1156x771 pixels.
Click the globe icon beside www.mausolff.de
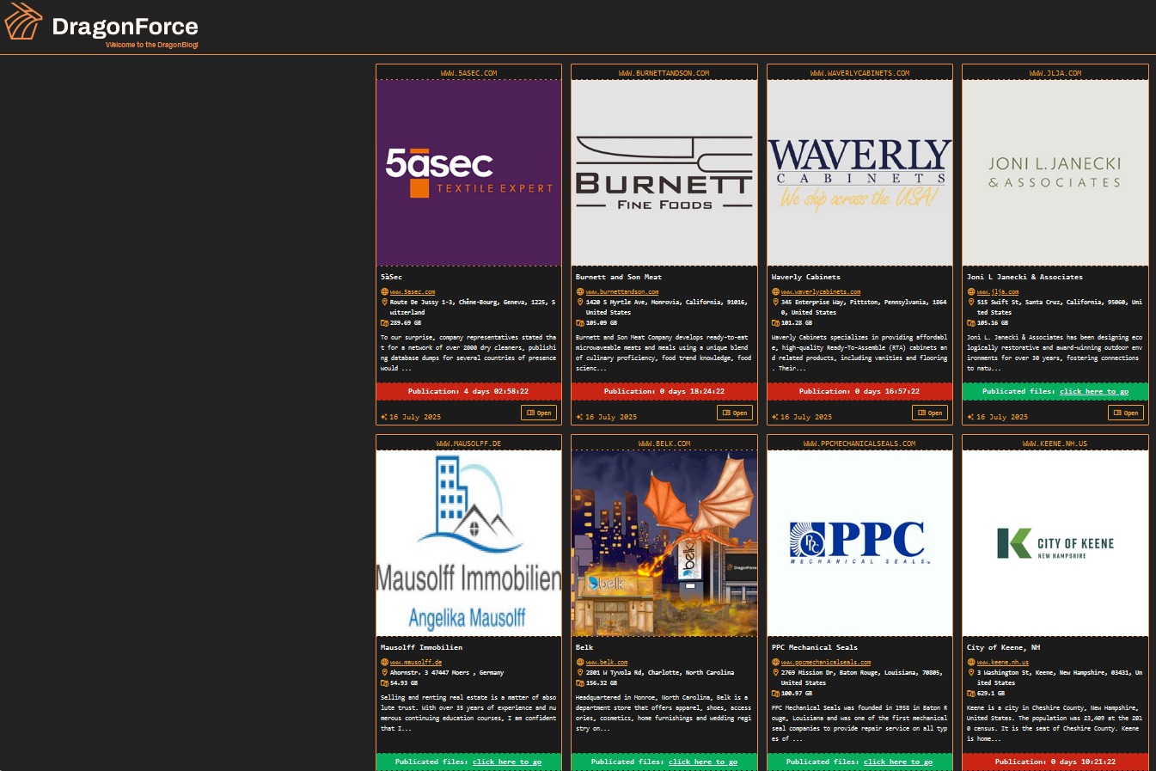point(384,663)
